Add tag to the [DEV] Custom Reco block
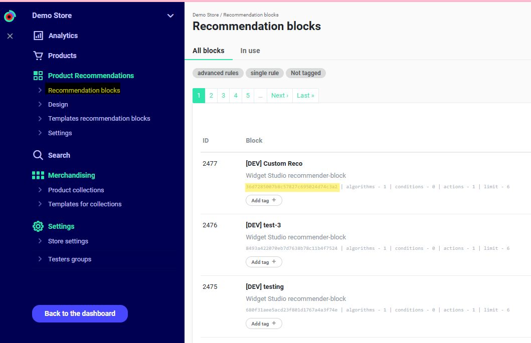531x343 pixels. [264, 200]
